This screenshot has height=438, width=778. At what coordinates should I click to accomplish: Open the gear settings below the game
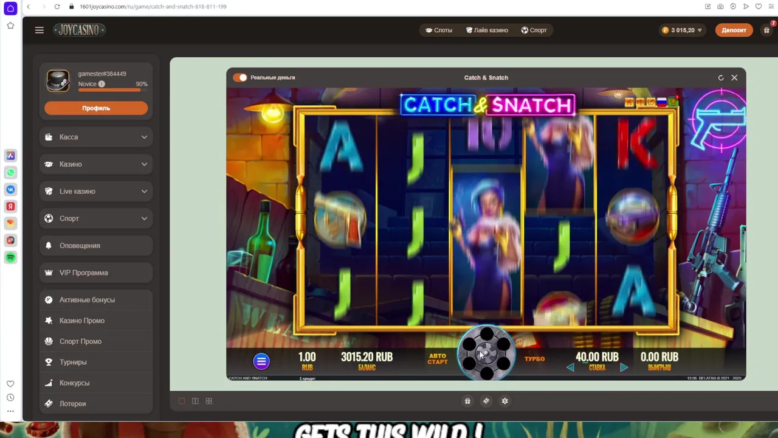point(504,401)
